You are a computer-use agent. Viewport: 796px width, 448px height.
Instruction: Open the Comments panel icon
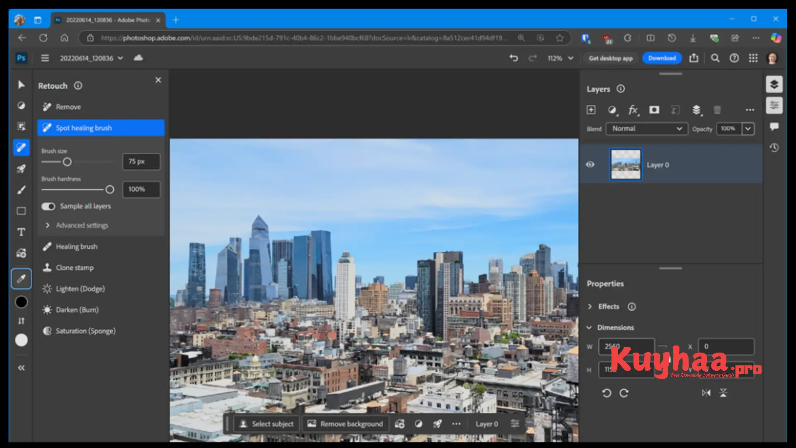774,127
